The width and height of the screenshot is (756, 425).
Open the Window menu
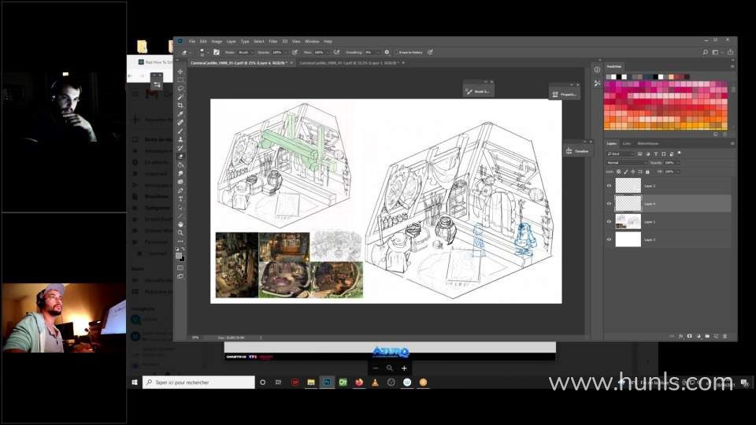click(x=312, y=42)
